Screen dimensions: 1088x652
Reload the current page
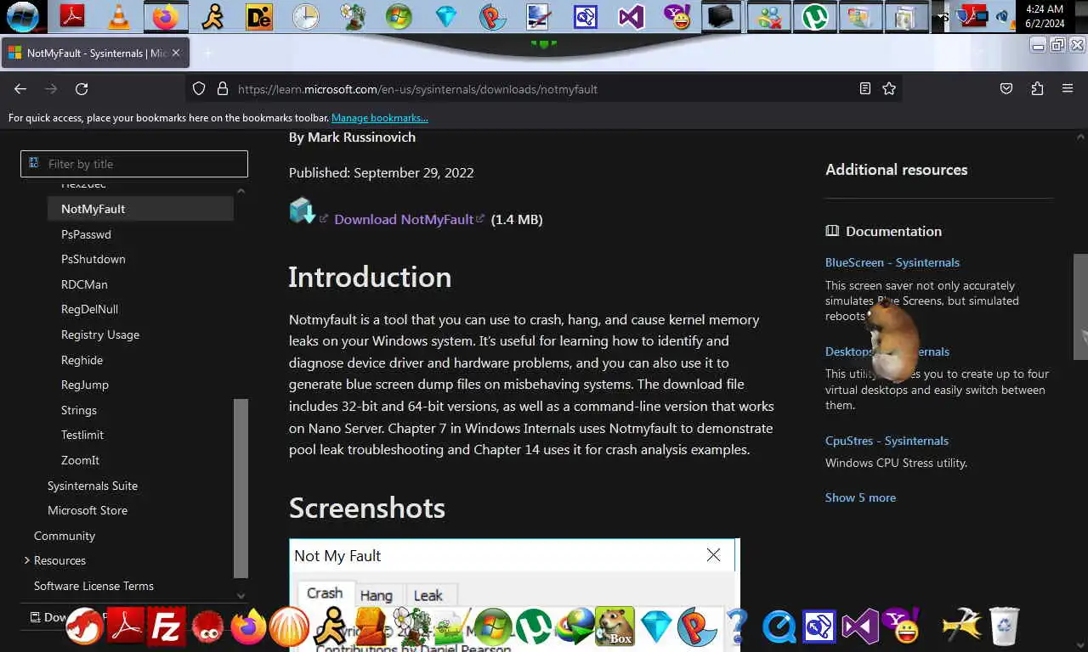(82, 88)
